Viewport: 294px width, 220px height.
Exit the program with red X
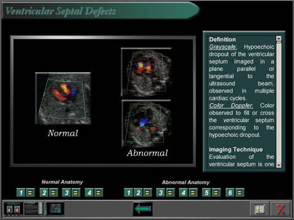pos(280,209)
